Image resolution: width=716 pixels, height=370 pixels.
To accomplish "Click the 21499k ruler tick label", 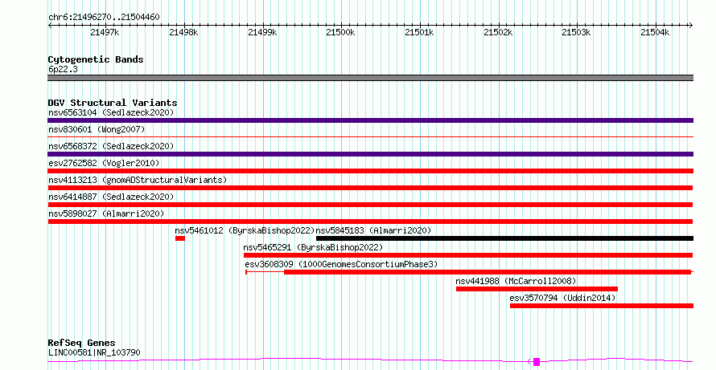I will pos(262,32).
